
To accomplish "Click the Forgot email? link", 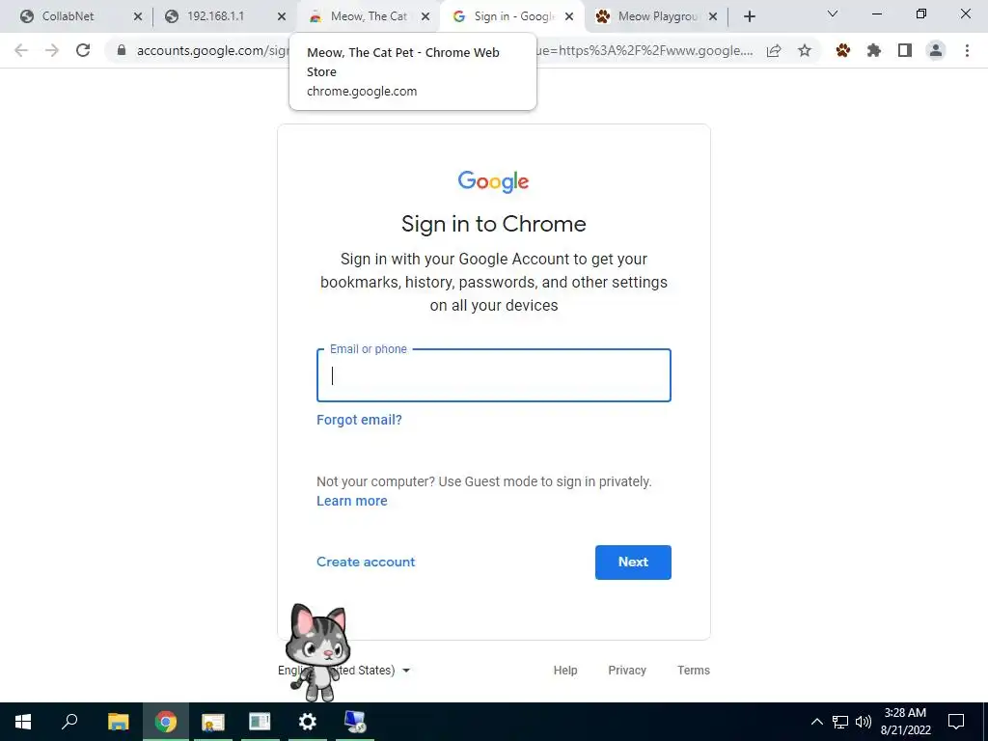I will point(359,420).
